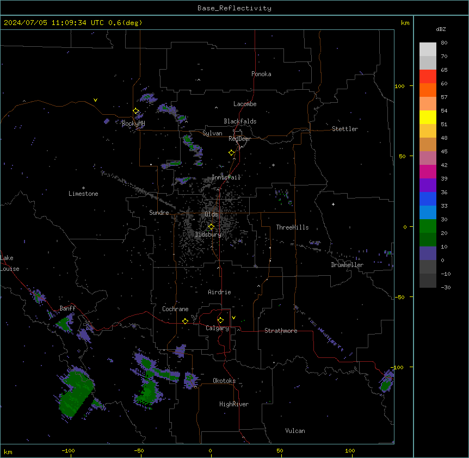
Task: Select the Cochrane label
Action: pyautogui.click(x=175, y=309)
